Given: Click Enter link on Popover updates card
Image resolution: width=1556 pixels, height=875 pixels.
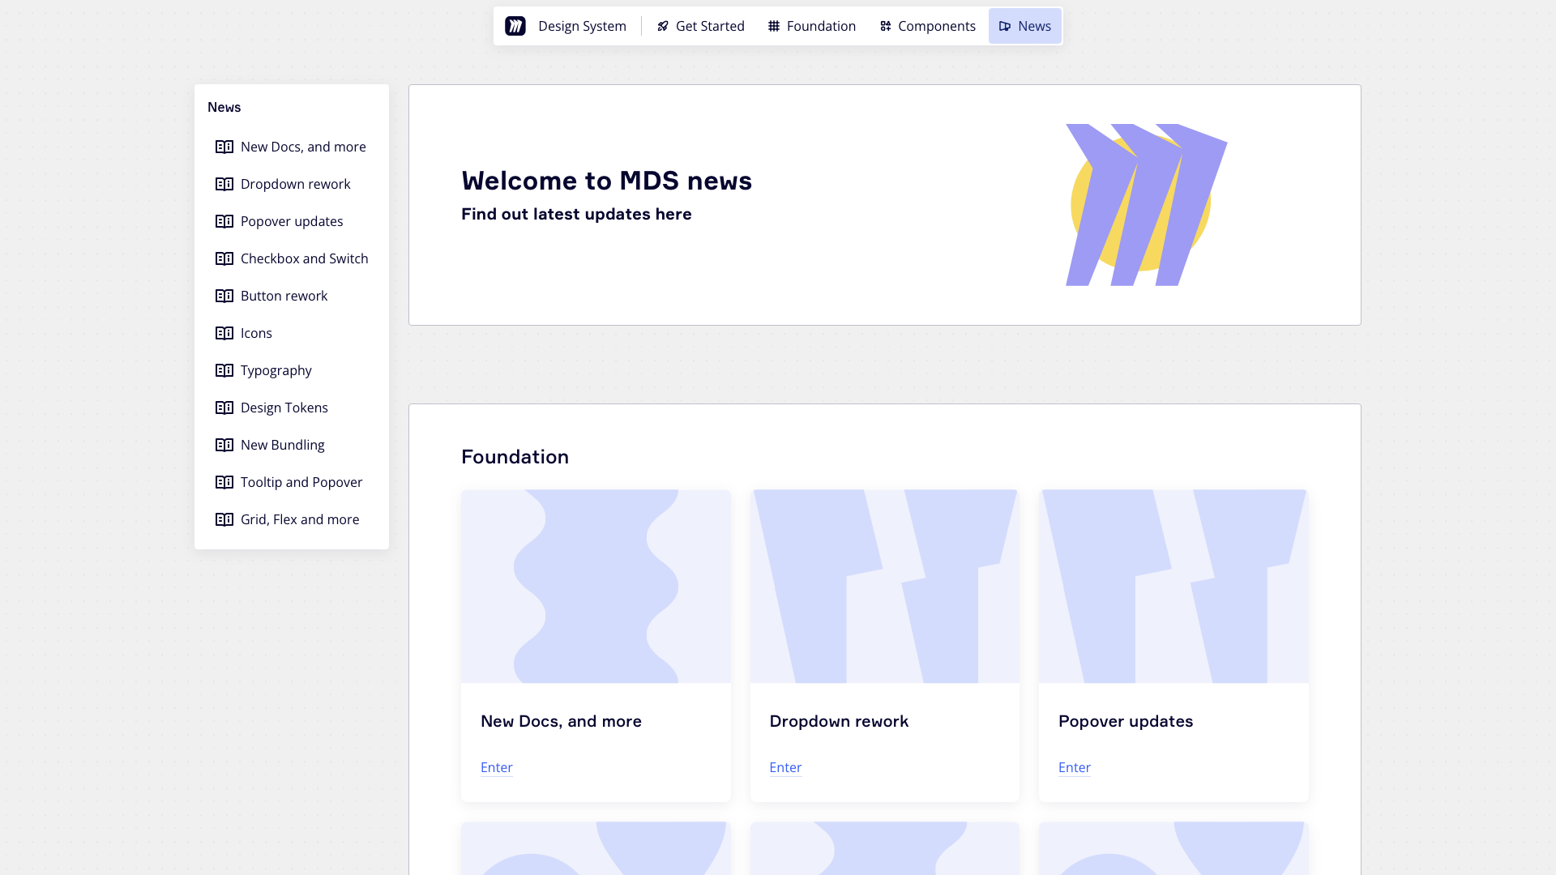Looking at the screenshot, I should pos(1075,767).
